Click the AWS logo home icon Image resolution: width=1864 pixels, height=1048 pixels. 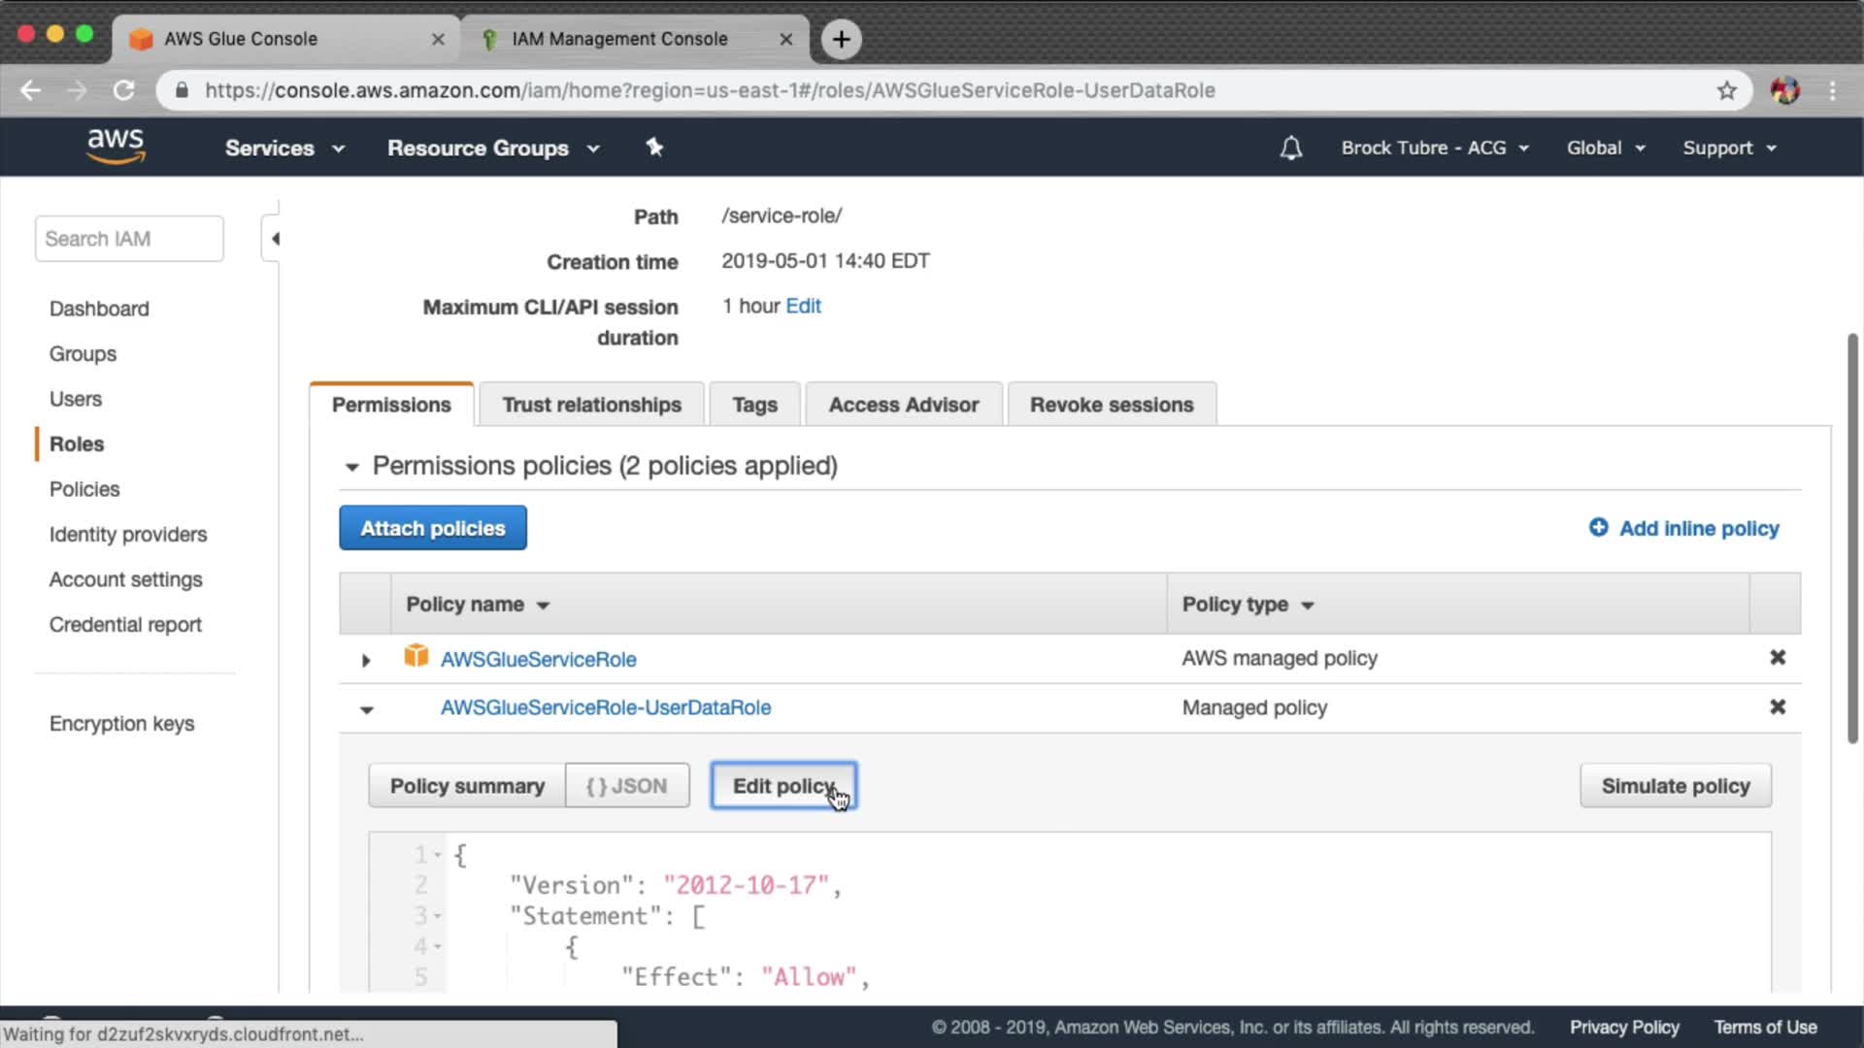click(x=116, y=147)
